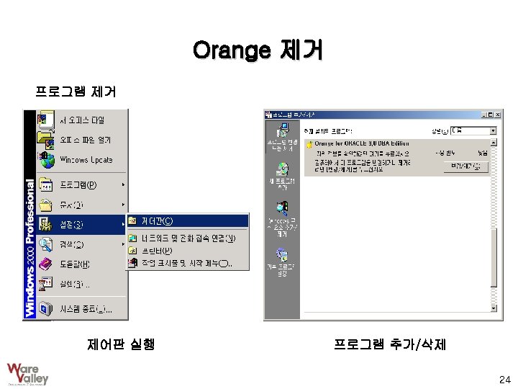Maximize the Add/Remove Programs window
Image resolution: width=518 pixels, height=389 pixels.
coord(491,115)
